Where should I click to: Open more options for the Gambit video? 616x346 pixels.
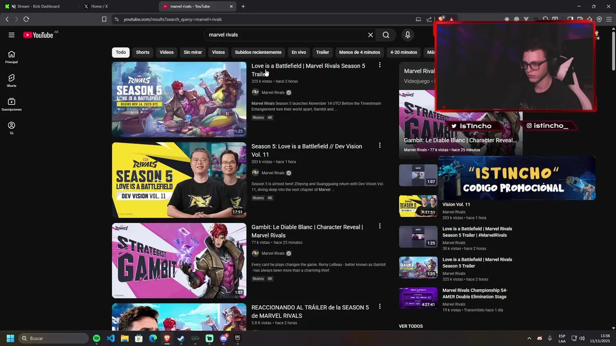(380, 226)
